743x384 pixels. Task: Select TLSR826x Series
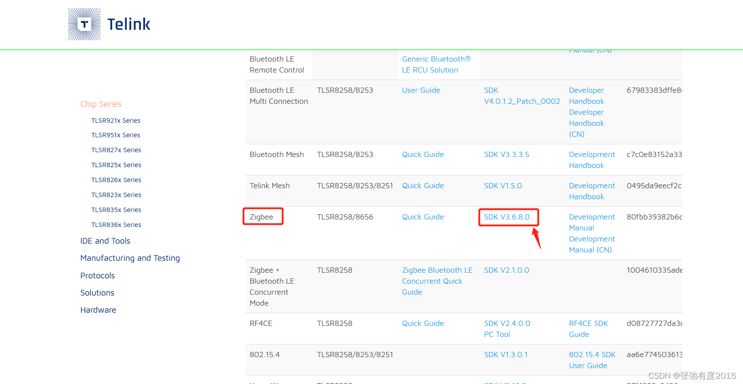tap(116, 180)
